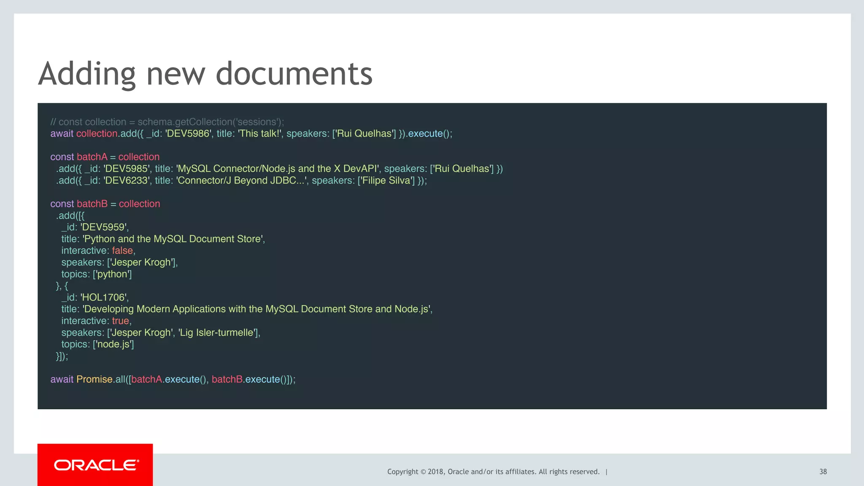The image size is (864, 486).
Task: Click the 'await Promise.all' code line
Action: [173, 379]
